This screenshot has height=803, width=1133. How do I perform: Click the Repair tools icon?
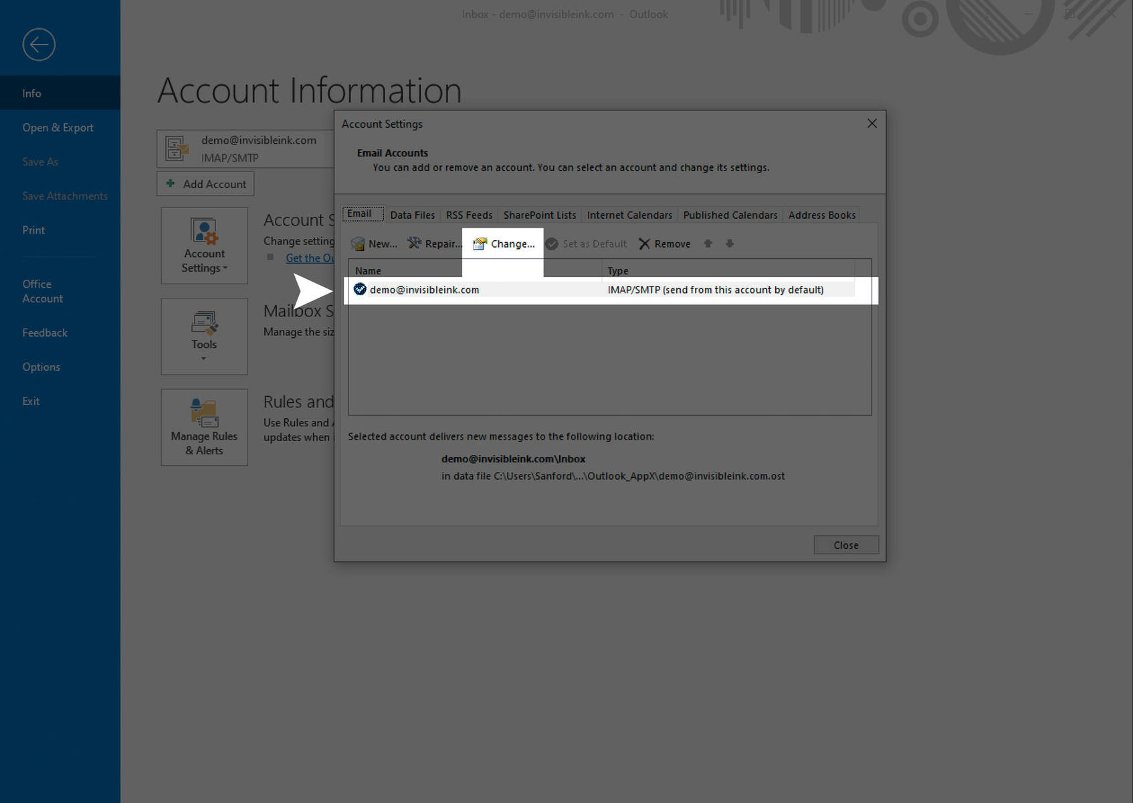[415, 243]
